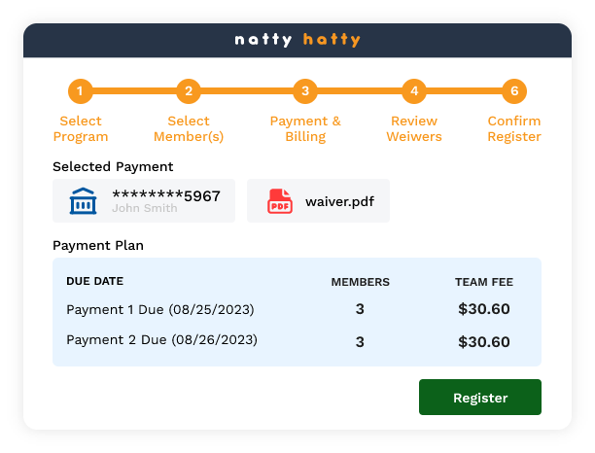
Task: Click the DUE DATE column header
Action: coord(94,281)
